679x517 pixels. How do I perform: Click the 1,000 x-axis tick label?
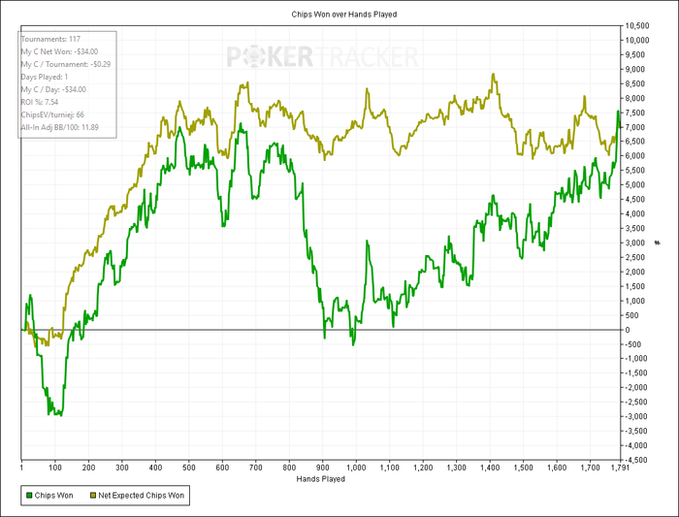(356, 468)
